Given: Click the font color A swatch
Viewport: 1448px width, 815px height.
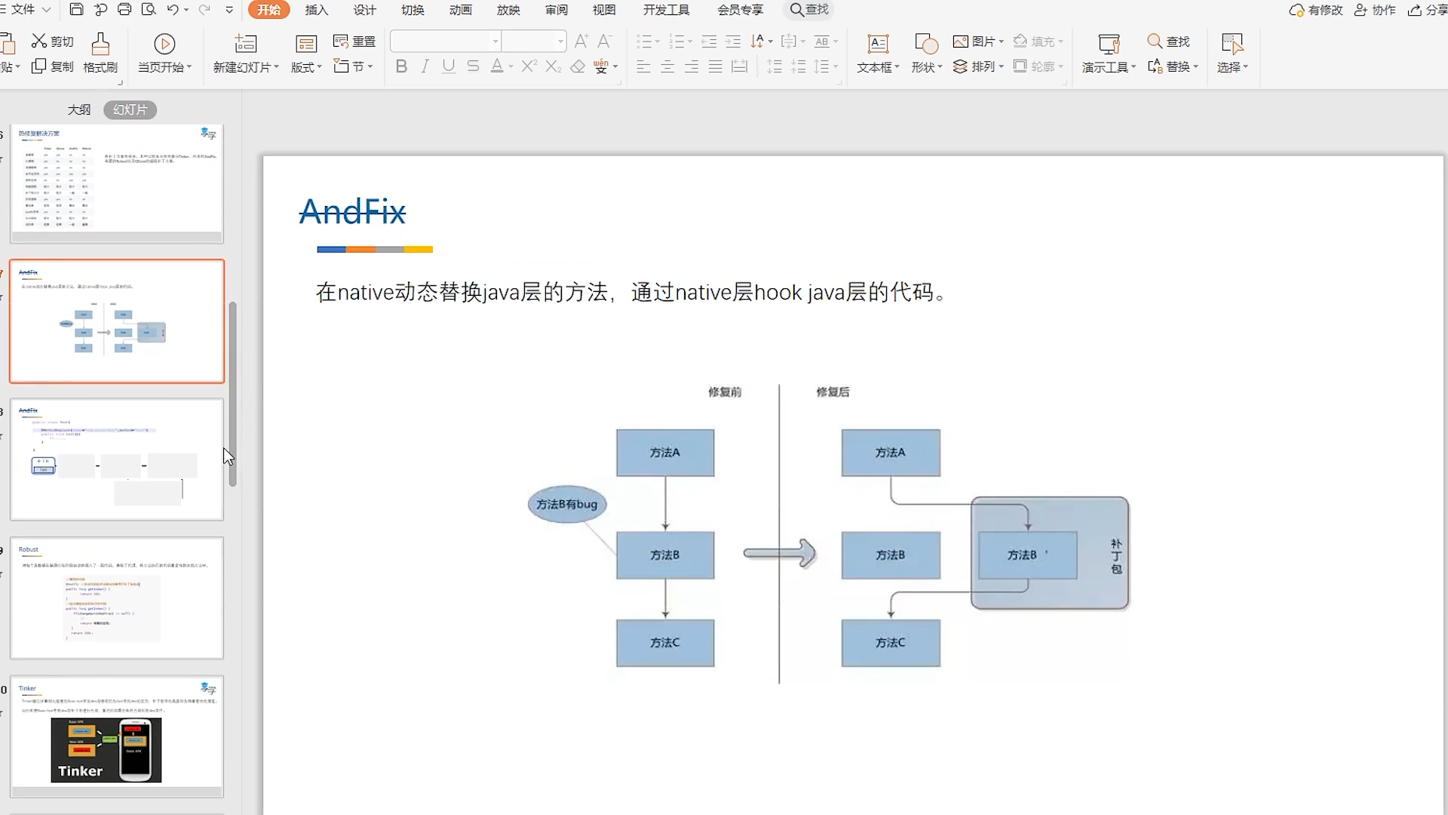Looking at the screenshot, I should point(497,66).
